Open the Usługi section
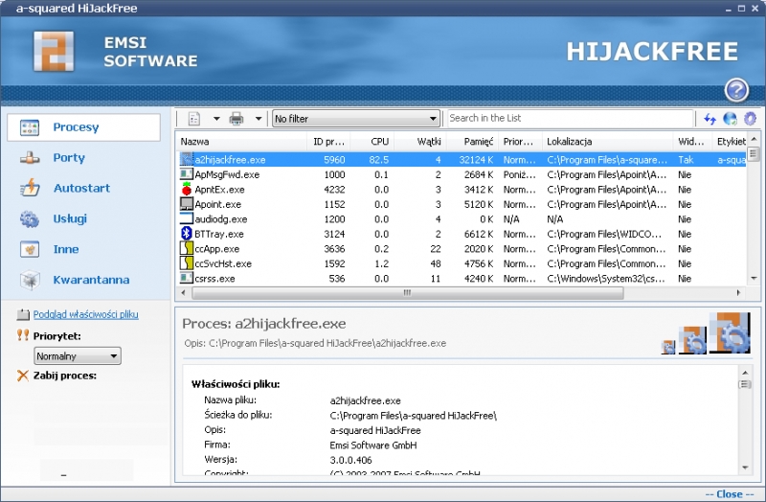766x502 pixels. click(x=70, y=218)
